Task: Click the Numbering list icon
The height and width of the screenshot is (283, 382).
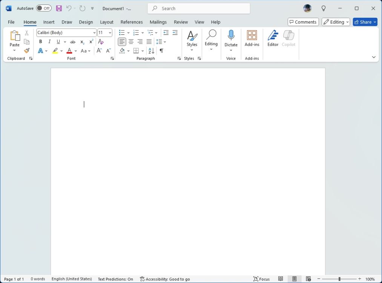Action: 136,33
